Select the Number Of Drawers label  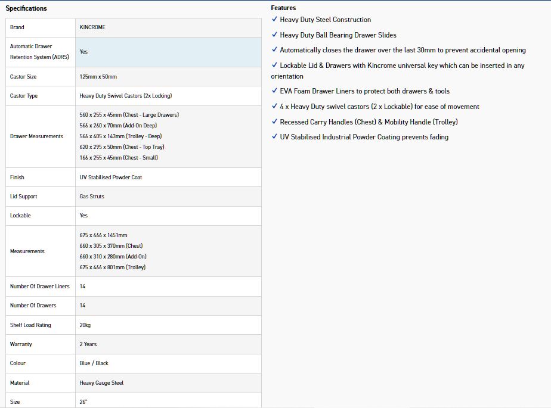[33, 306]
